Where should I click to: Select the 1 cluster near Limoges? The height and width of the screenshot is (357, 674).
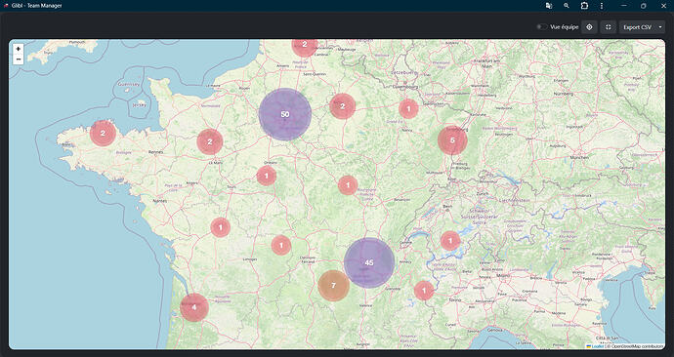pos(281,246)
